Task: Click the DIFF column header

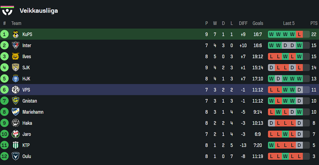Action: tap(243, 23)
